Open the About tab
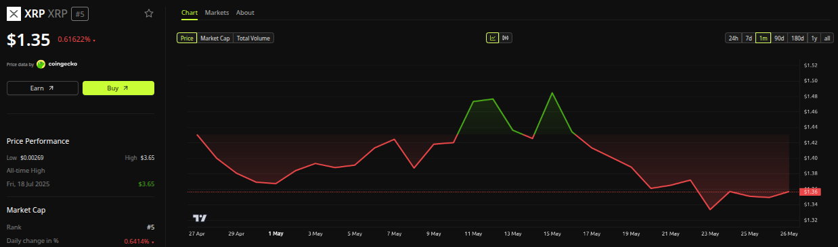 [x=245, y=13]
